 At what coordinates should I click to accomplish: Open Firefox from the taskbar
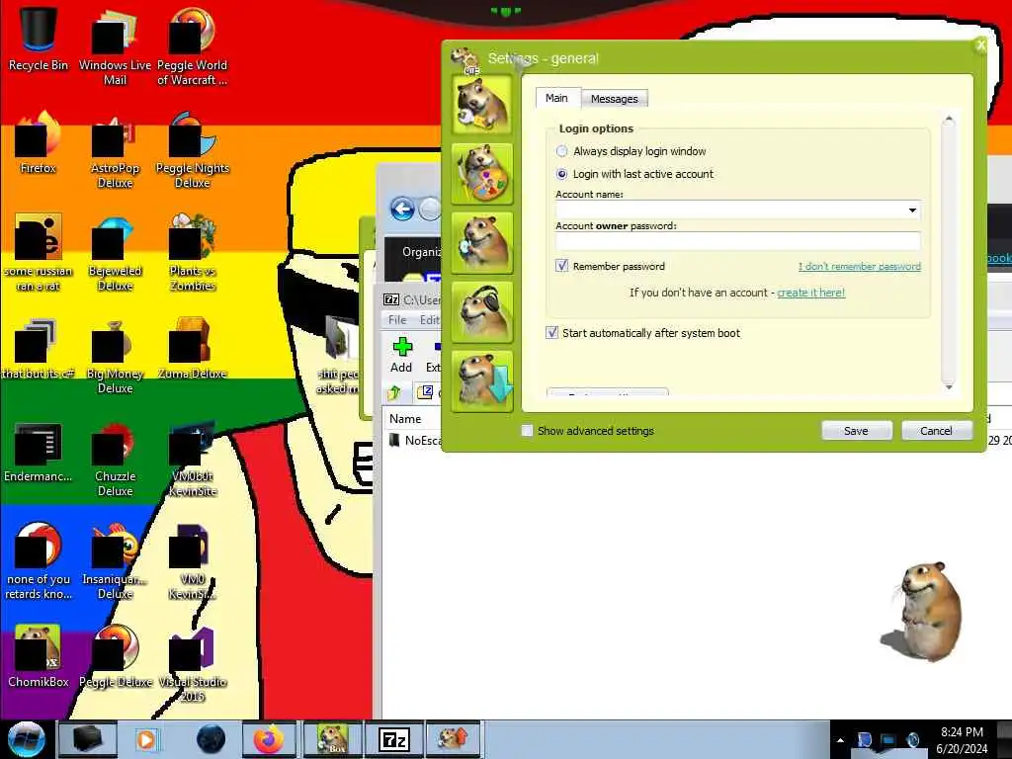(x=269, y=739)
